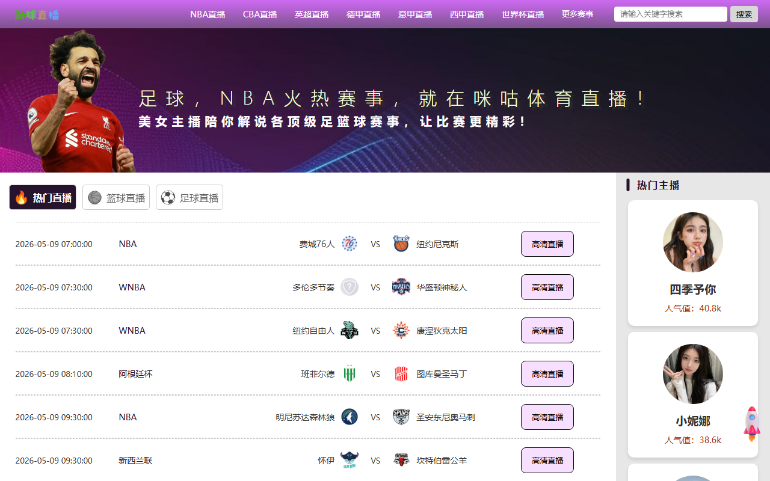770x481 pixels.
Task: Click the flame icon in 热门直播 tab
Action: [x=21, y=197]
